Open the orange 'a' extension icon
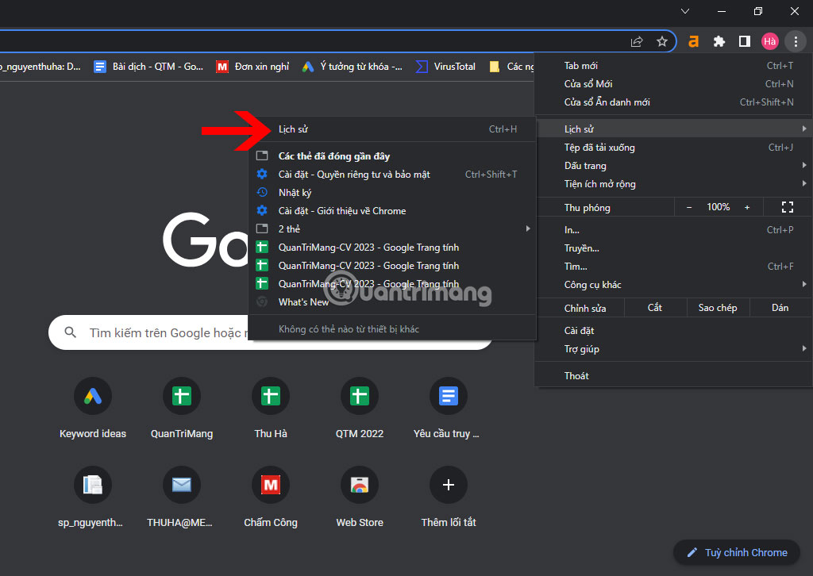The image size is (813, 576). [x=693, y=42]
